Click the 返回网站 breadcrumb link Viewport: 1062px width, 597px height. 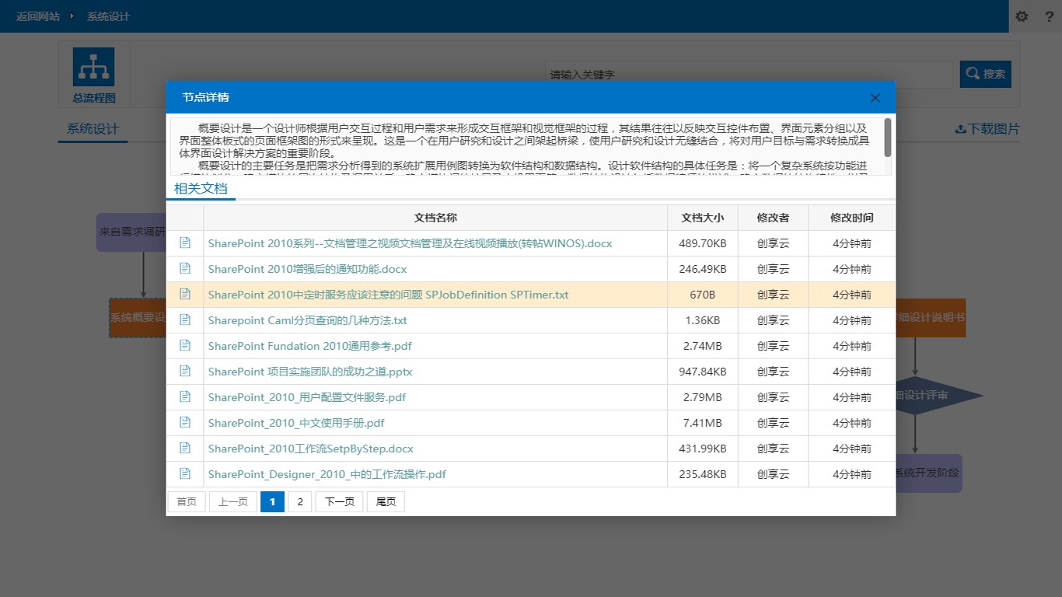tap(37, 16)
